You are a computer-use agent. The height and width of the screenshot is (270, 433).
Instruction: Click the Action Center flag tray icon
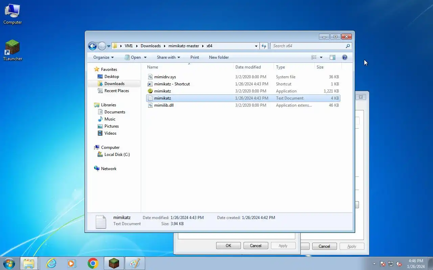coord(383,264)
